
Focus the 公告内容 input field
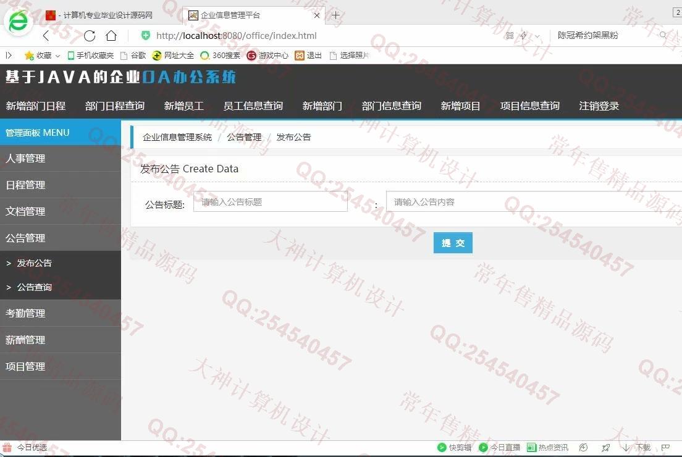point(534,202)
